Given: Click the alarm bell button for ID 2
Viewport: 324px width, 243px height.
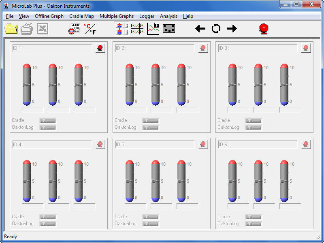Looking at the screenshot, I should tap(203, 48).
